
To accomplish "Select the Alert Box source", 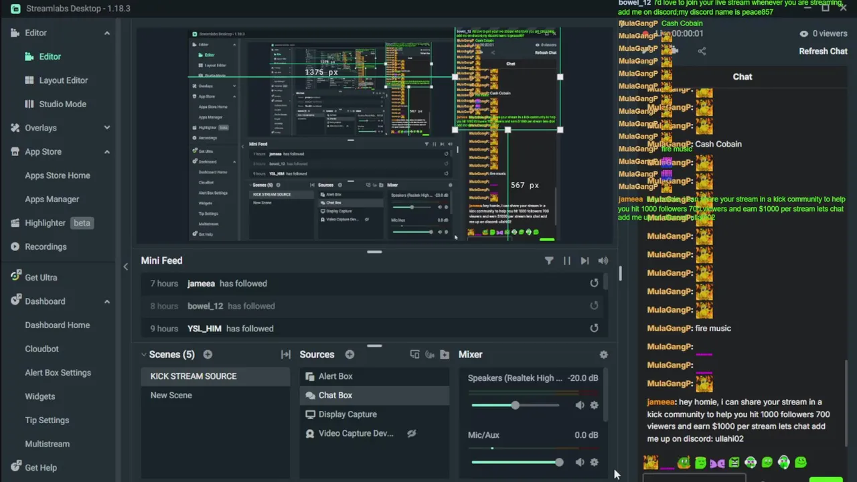I will (374, 376).
